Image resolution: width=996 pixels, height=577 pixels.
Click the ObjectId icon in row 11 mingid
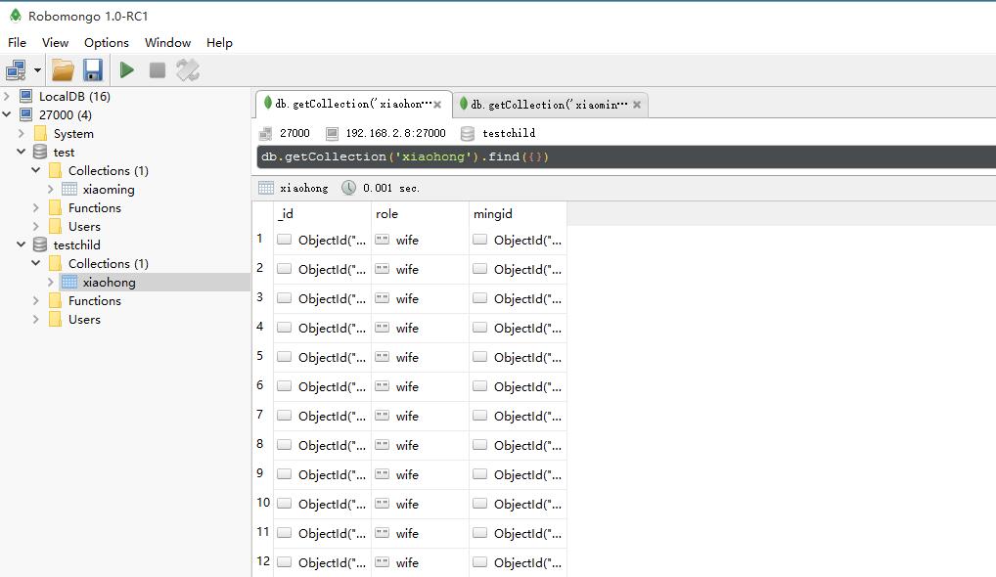[479, 533]
